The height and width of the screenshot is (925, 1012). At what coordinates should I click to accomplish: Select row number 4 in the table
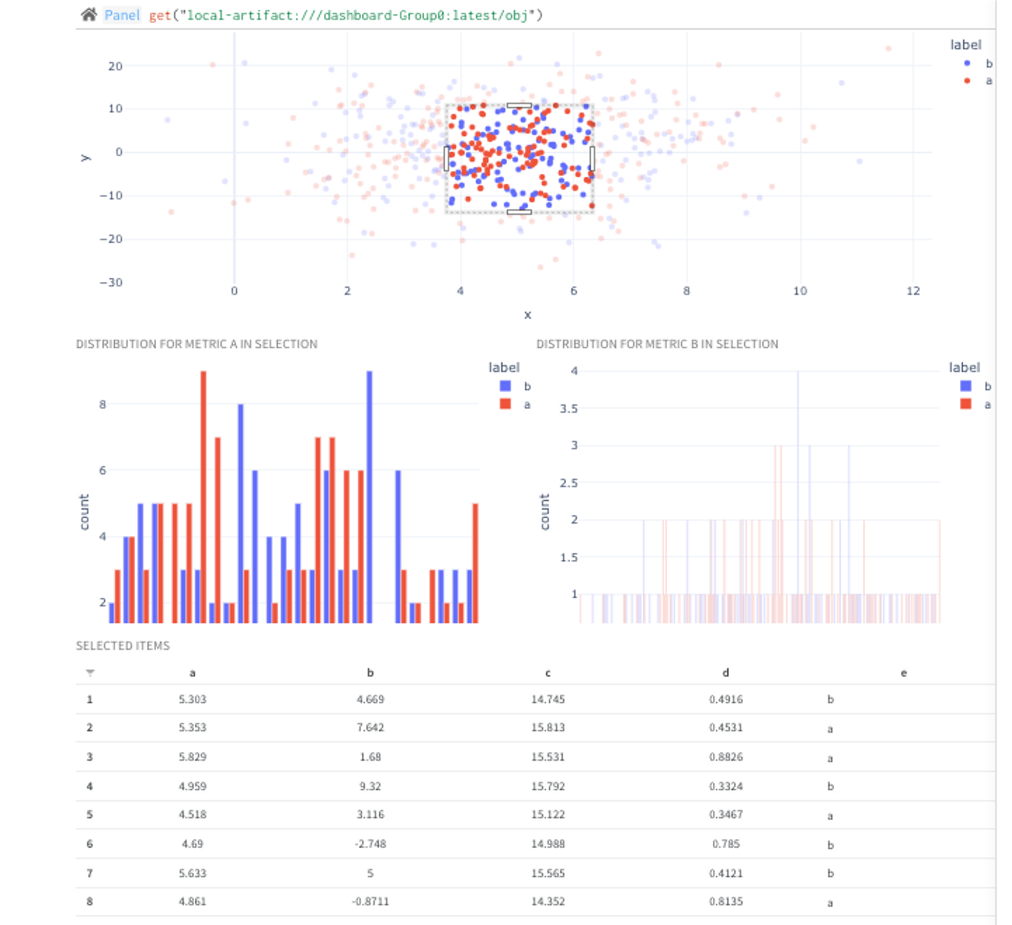(x=90, y=786)
